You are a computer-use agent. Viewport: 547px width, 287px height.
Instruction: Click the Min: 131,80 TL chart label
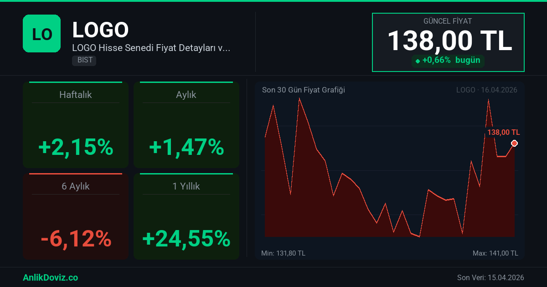click(283, 253)
